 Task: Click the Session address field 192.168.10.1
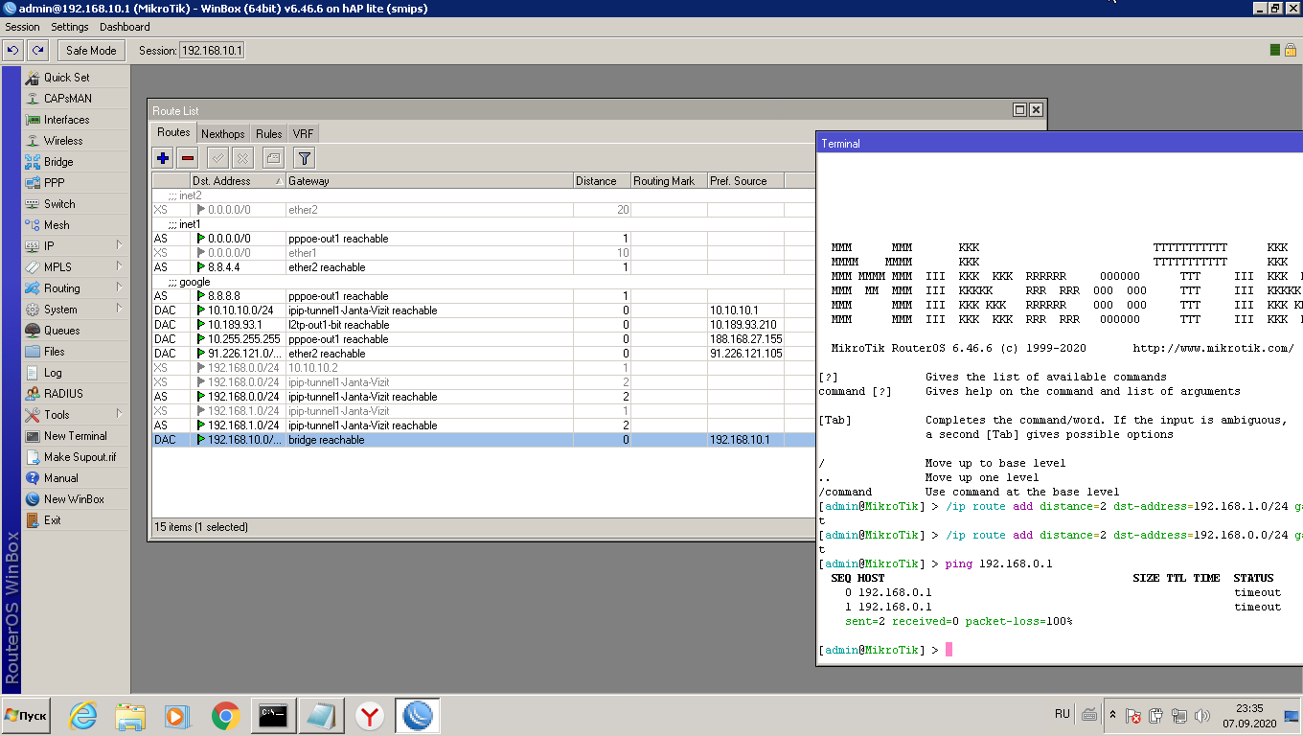(x=212, y=50)
